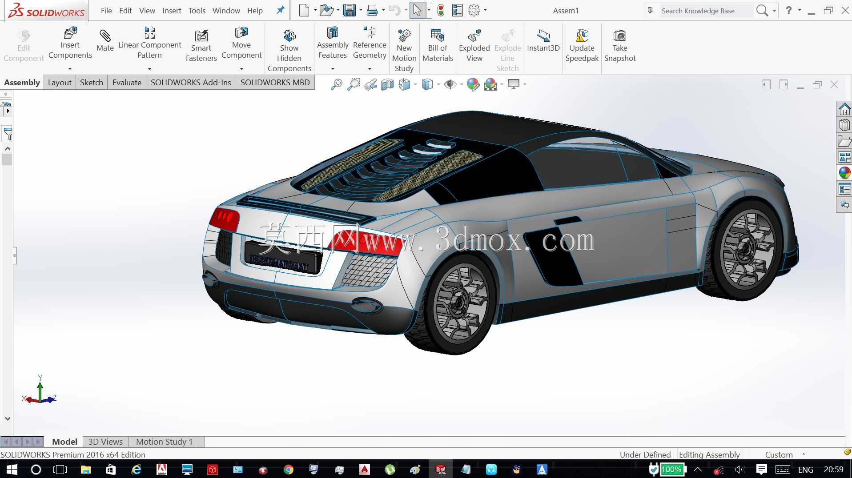852x478 pixels.
Task: Open Reference Geometry tool
Action: [370, 43]
